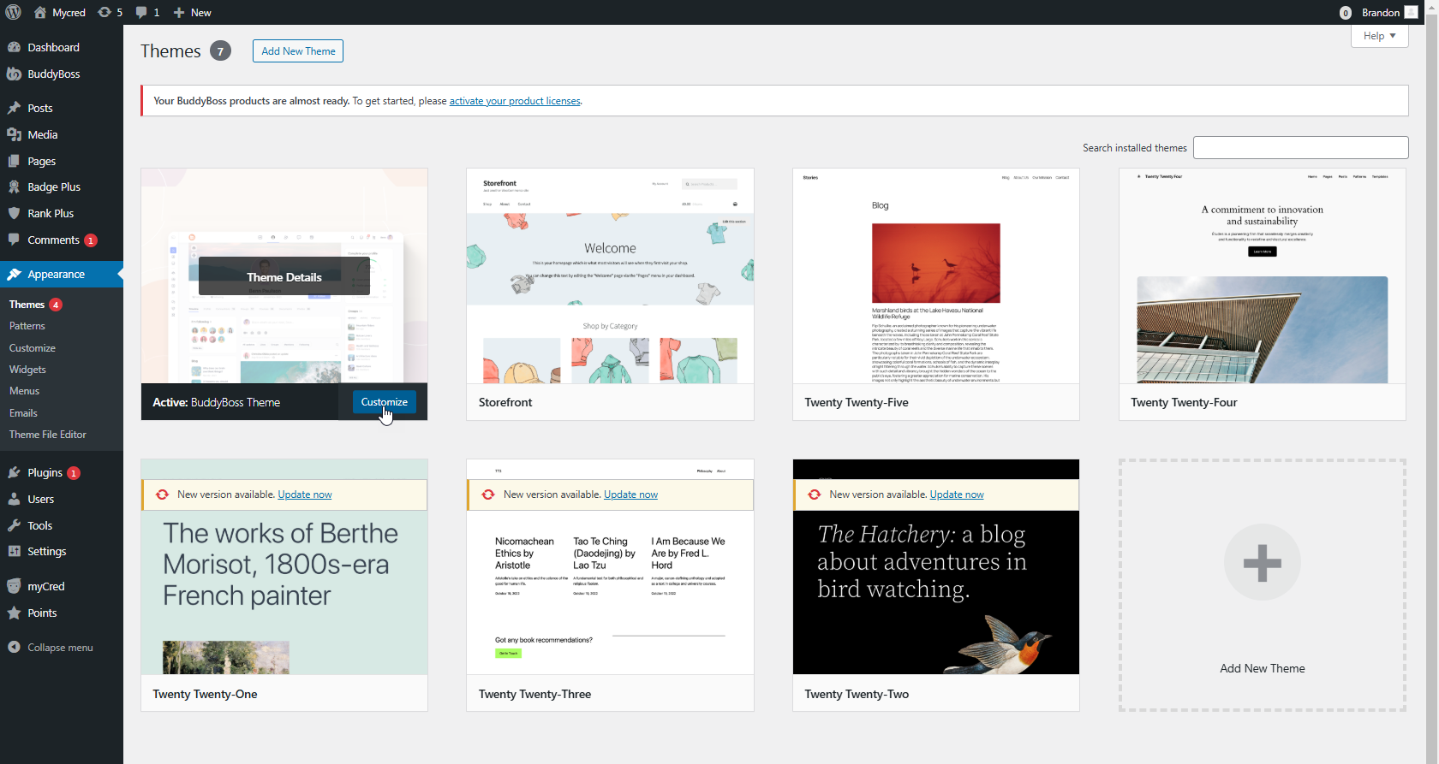The image size is (1439, 764).
Task: Open Menus submenu item
Action: coord(24,391)
